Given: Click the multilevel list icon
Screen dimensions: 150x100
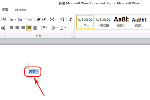Looking at the screenshot, I should click(x=28, y=19).
